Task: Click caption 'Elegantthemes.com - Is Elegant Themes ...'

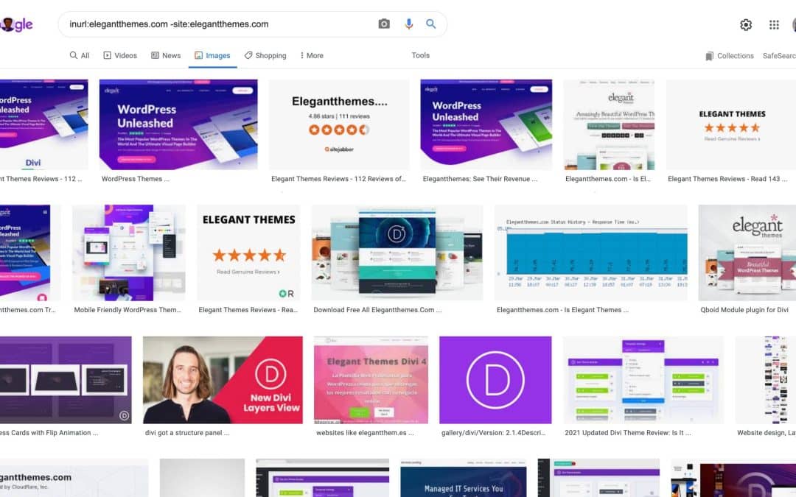Action: [562, 310]
